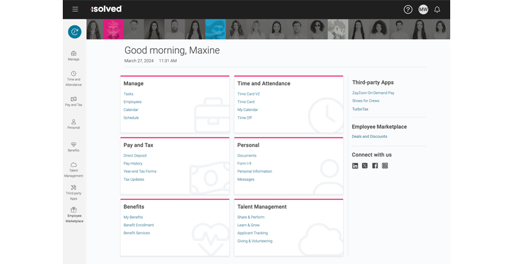The image size is (513, 264).
Task: Open the X (Twitter) social link
Action: pos(365,166)
